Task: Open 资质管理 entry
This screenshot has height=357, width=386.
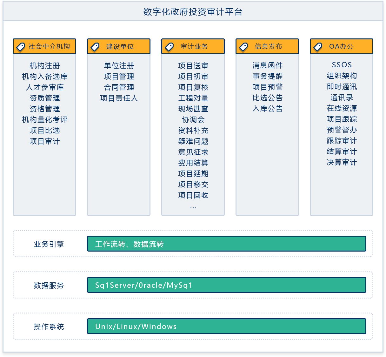Action: coord(45,98)
